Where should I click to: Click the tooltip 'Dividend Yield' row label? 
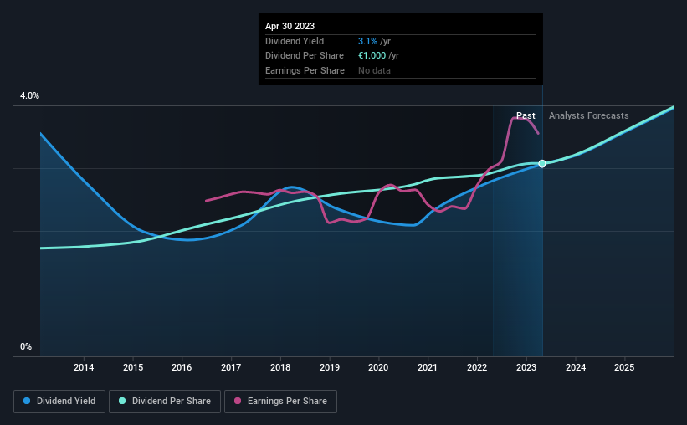pyautogui.click(x=295, y=41)
